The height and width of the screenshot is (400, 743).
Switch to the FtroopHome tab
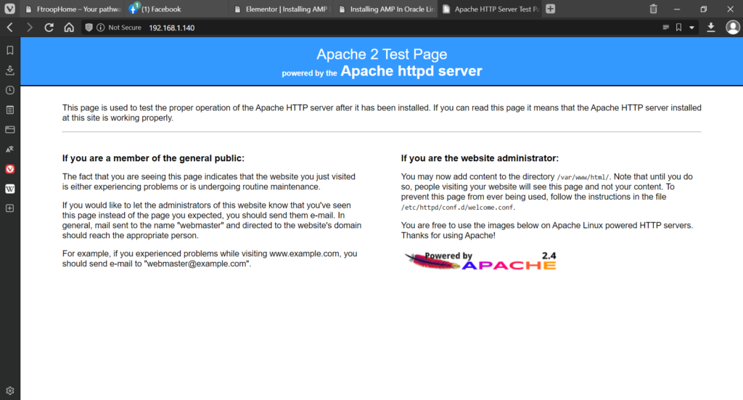point(73,9)
